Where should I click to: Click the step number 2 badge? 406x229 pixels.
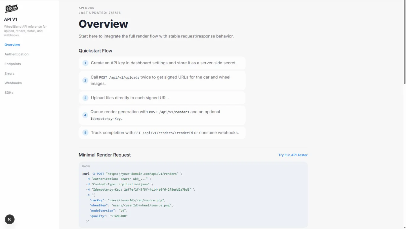tap(85, 80)
